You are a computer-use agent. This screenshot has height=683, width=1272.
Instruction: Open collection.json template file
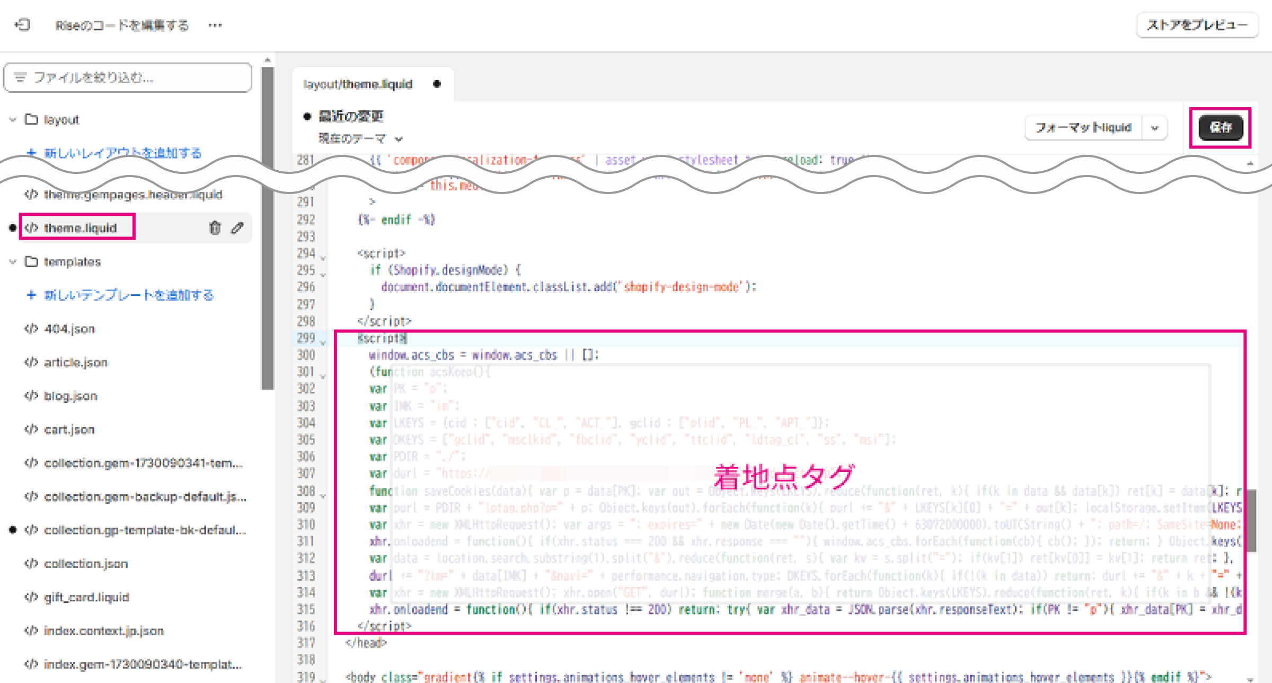[86, 564]
